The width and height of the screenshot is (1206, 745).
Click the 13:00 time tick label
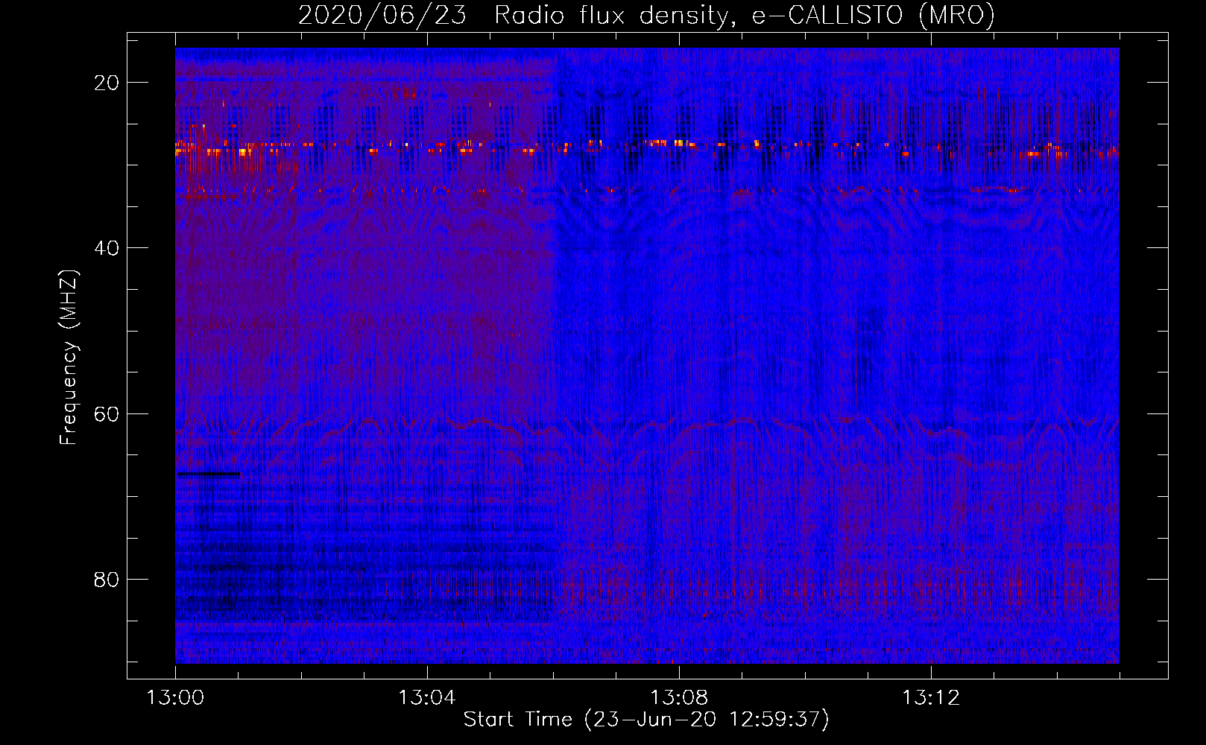pyautogui.click(x=175, y=698)
